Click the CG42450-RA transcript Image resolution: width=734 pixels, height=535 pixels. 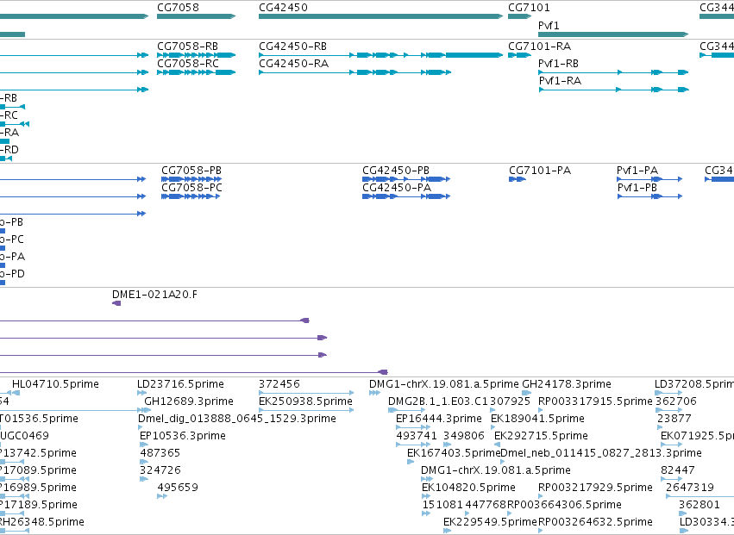point(354,72)
